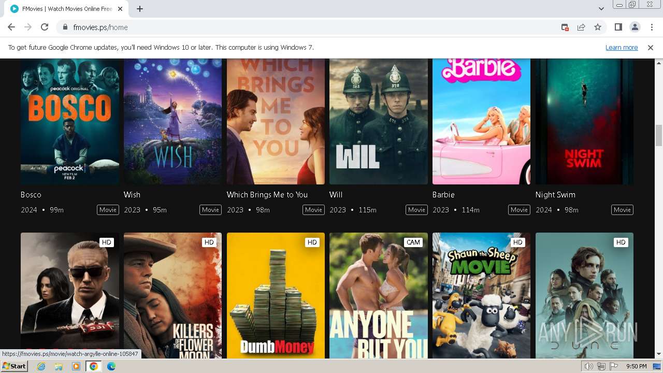Open the Shaun the Sheep Movie poster

(x=481, y=295)
